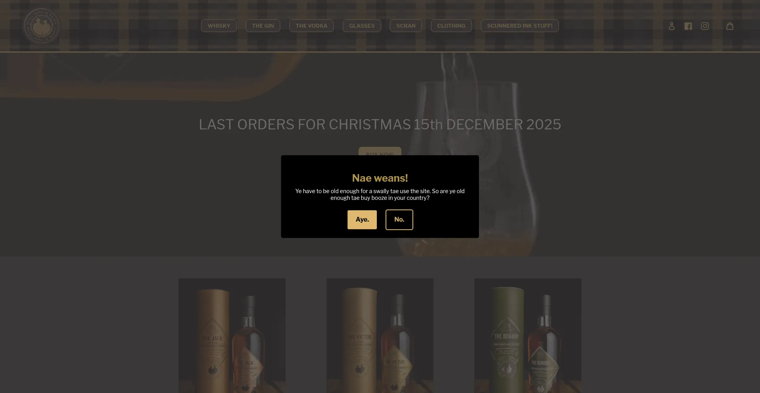The width and height of the screenshot is (760, 393).
Task: Open Scunnered Ink Stuff menu
Action: 520,26
